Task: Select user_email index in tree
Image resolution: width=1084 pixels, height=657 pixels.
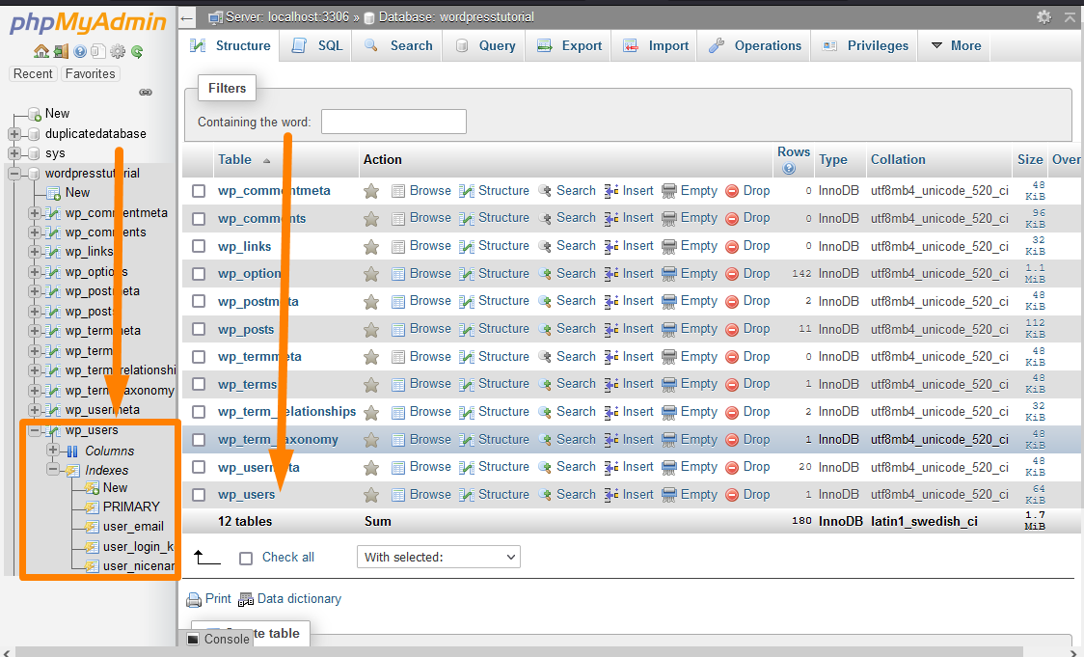Action: coord(133,527)
